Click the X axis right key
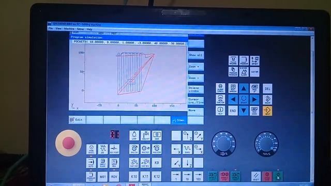The image size is (331, 186). click(199, 149)
